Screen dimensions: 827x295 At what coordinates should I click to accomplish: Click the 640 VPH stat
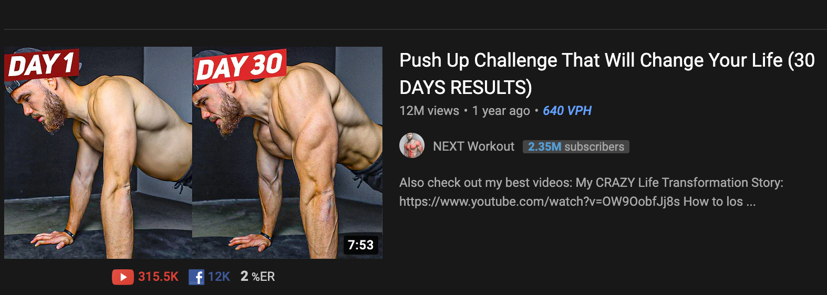[567, 111]
